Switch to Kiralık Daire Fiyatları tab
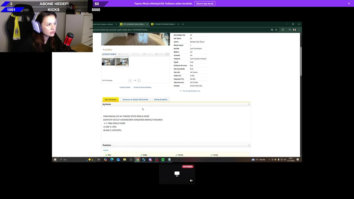Image resolution: width=354 pixels, height=199 pixels. [x=104, y=24]
